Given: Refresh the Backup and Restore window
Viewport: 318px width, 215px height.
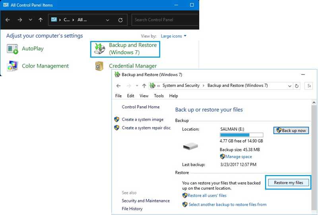Looking at the screenshot, I should point(297,86).
